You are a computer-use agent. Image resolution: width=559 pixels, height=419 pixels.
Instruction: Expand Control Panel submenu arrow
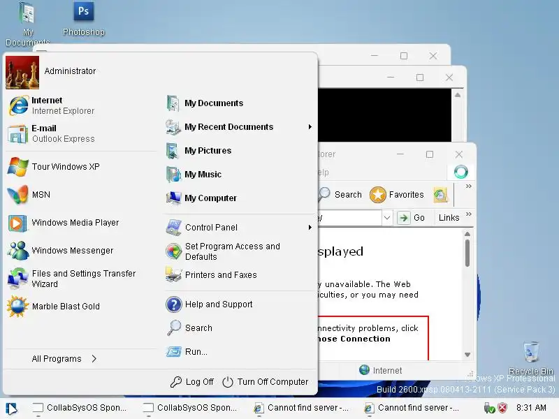point(310,228)
